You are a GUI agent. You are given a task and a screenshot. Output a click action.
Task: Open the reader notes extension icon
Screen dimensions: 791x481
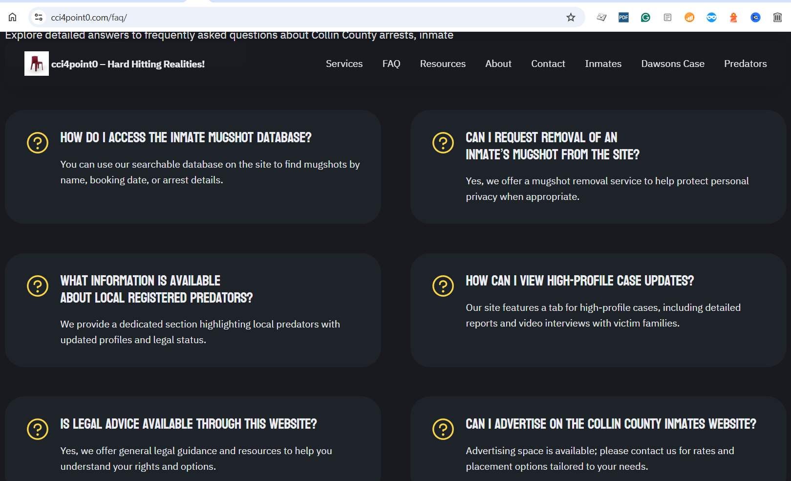coord(667,18)
